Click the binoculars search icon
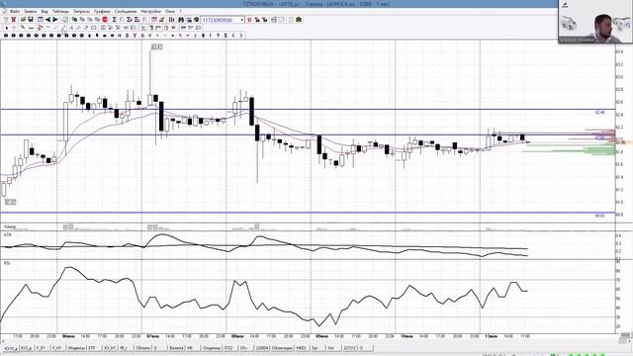The image size is (633, 356). (181, 20)
